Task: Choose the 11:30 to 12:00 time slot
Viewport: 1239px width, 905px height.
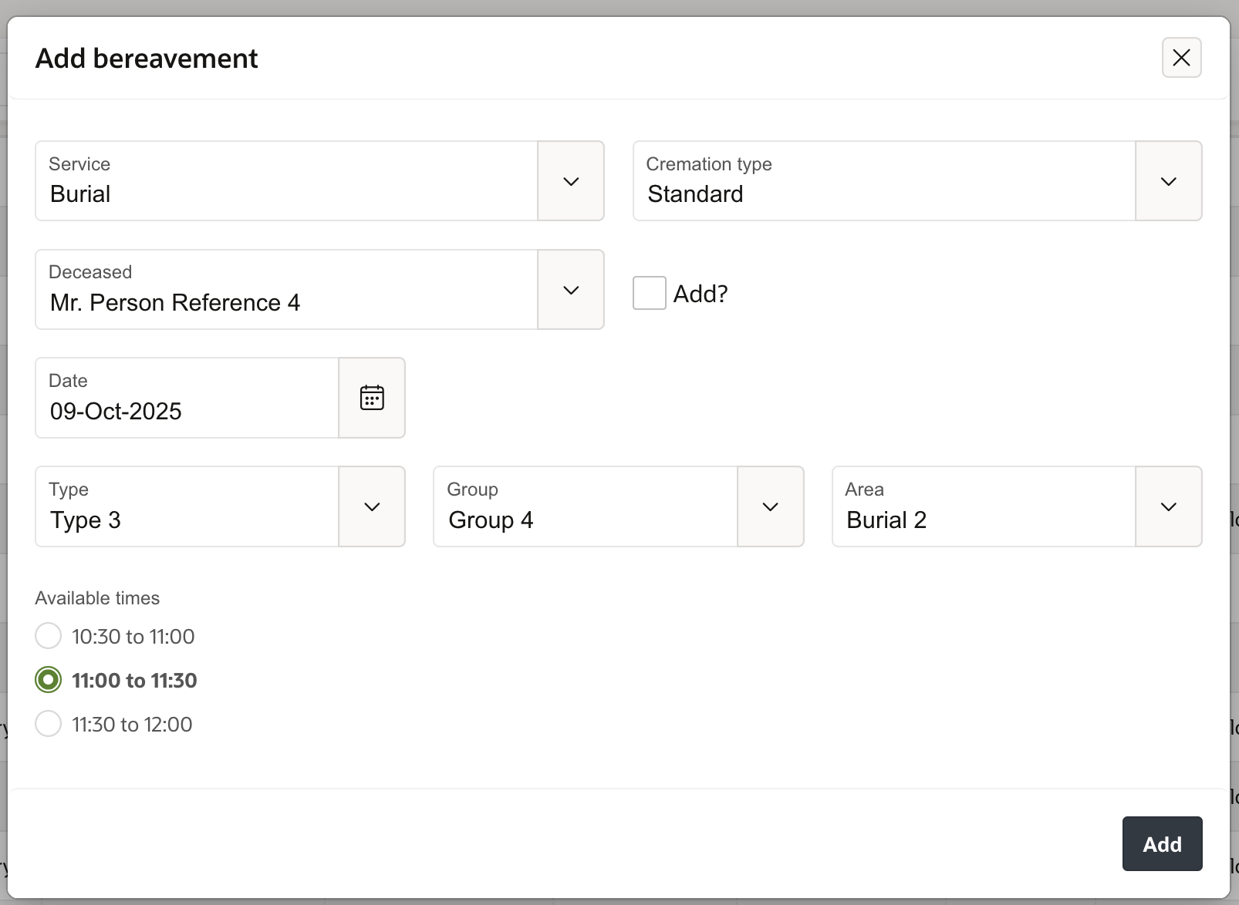Action: click(49, 724)
